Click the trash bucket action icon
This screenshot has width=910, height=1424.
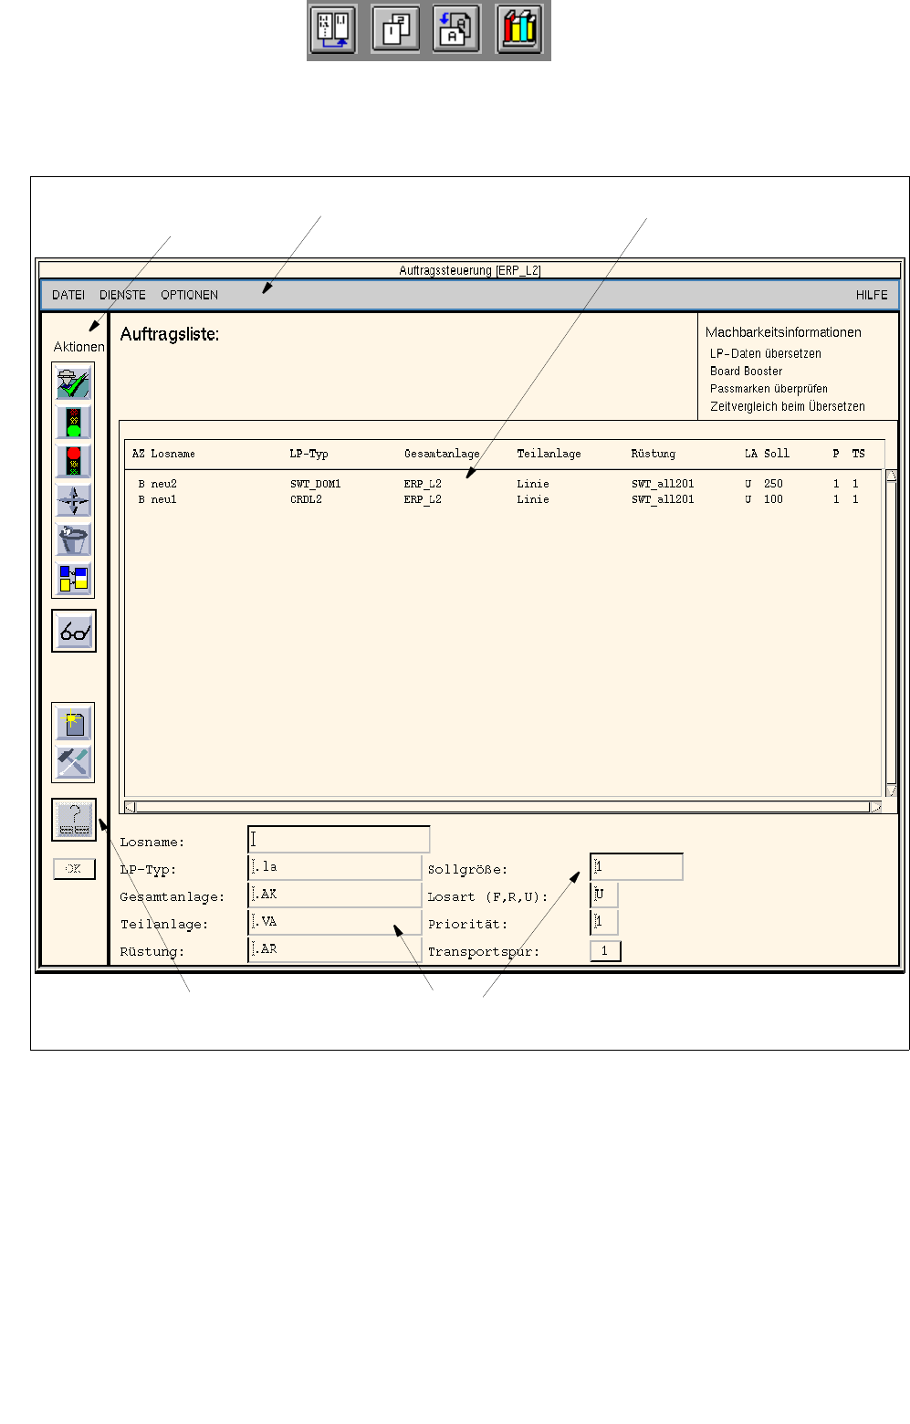[73, 540]
